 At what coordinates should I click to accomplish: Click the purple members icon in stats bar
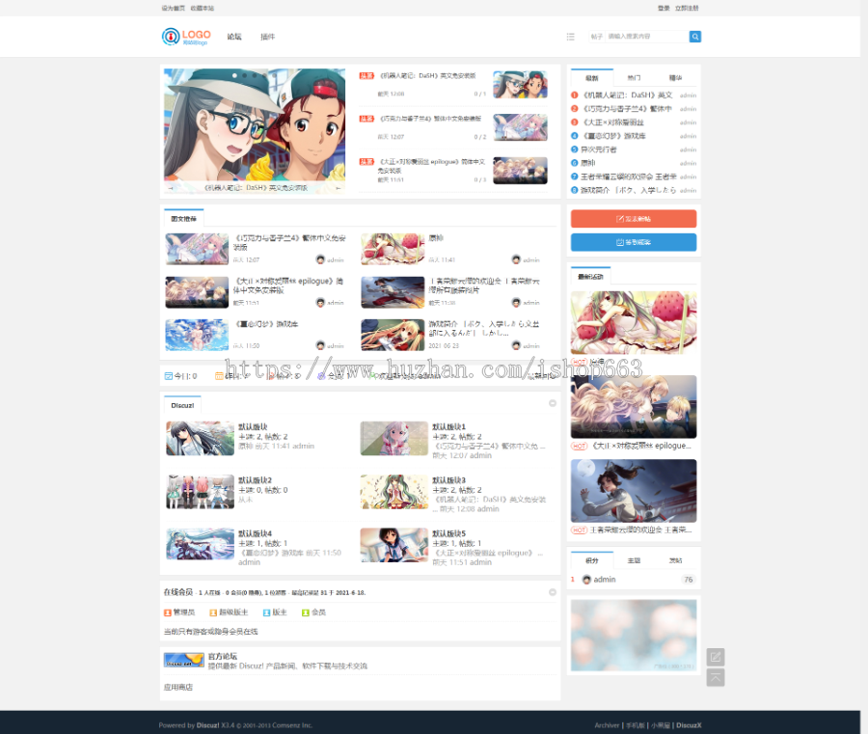pos(321,376)
